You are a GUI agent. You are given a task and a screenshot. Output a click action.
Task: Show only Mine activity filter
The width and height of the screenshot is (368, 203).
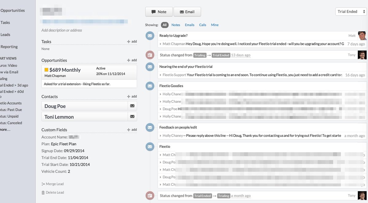pyautogui.click(x=215, y=25)
